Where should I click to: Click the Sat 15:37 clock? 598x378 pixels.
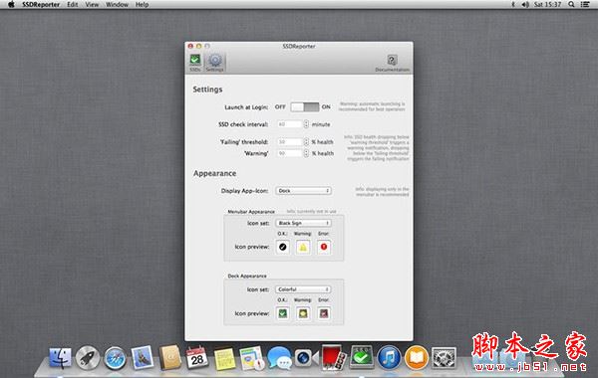(x=547, y=5)
